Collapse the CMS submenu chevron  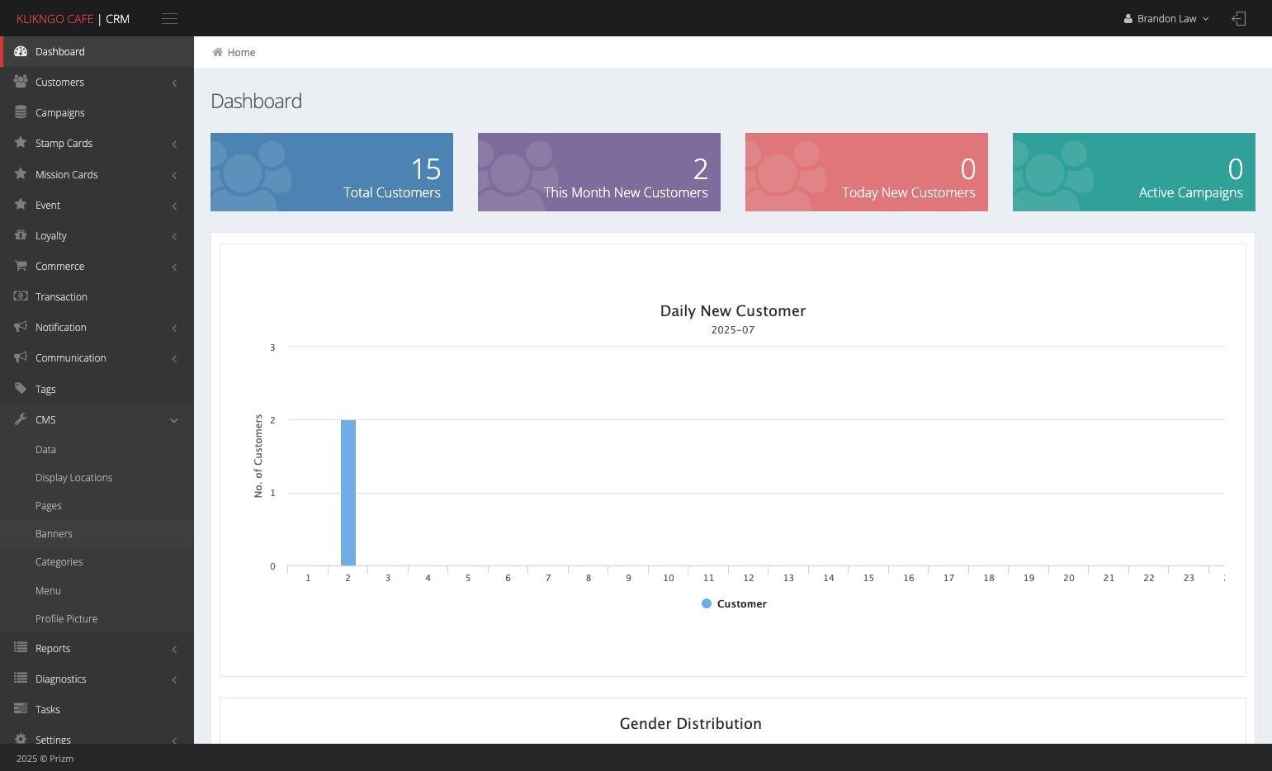(x=174, y=420)
